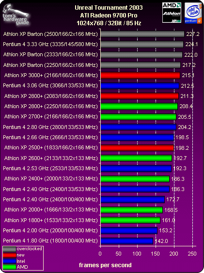The image size is (204, 273).
Task: Click the 212.5 value
Action: coord(188,86)
